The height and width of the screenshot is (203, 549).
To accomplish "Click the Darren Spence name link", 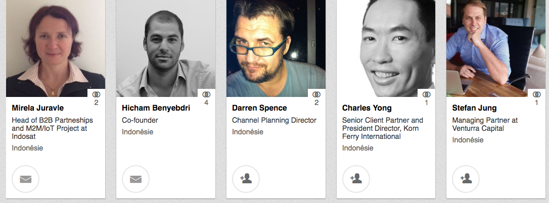I will click(259, 108).
